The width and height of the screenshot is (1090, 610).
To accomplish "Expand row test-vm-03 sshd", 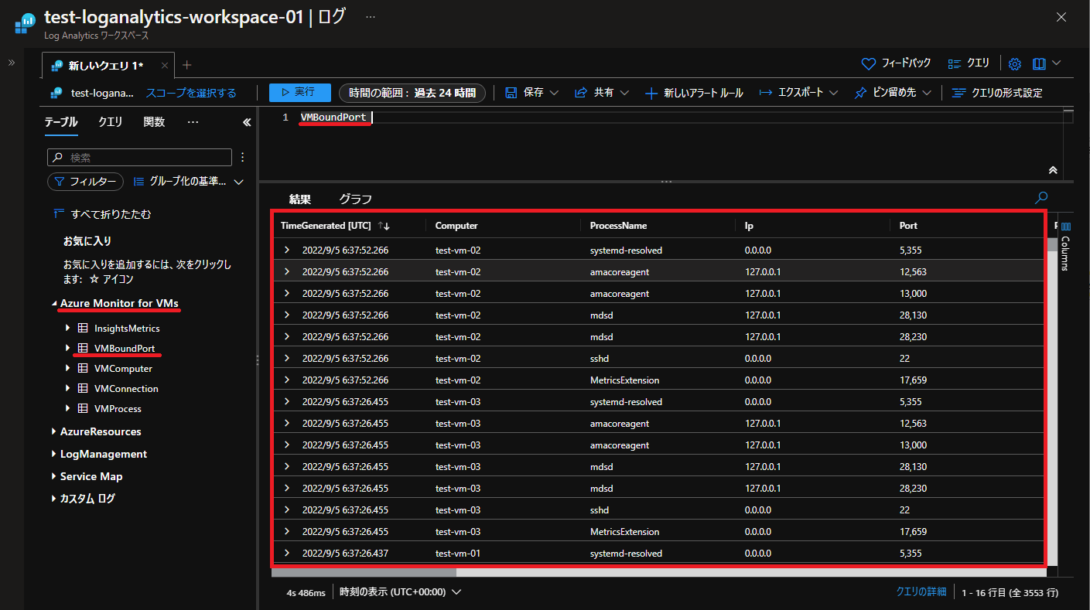I will coord(287,510).
